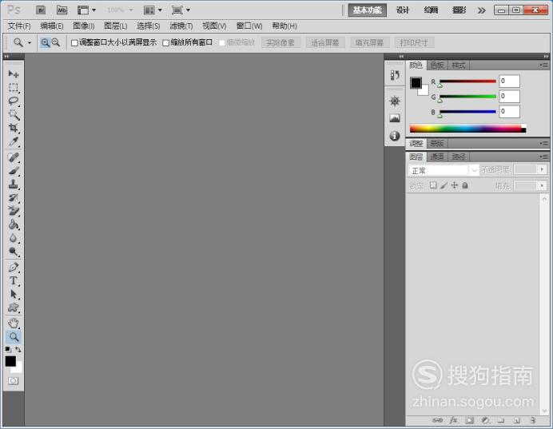Click the Zoom In mode button
This screenshot has width=553, height=429.
45,42
